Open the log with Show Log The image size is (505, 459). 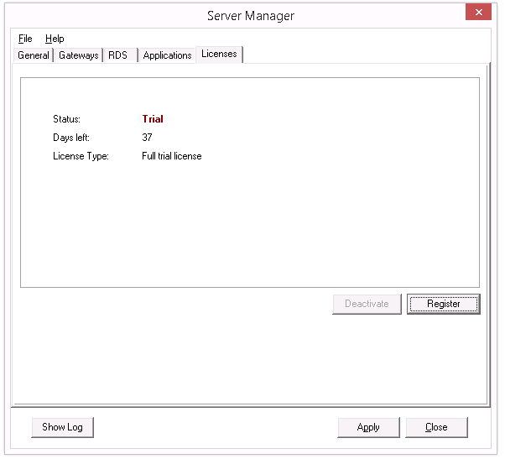click(x=62, y=427)
